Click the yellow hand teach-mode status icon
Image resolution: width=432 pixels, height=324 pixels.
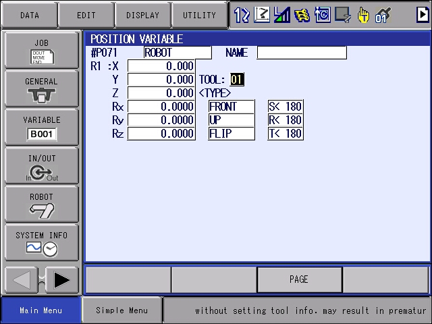pos(364,14)
